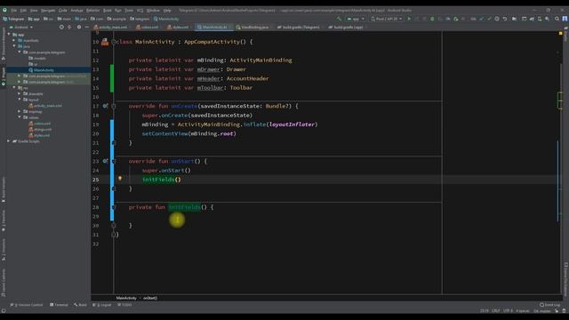This screenshot has height=320, width=569.
Task: Select the manifests folder in the tree
Action: click(x=31, y=41)
